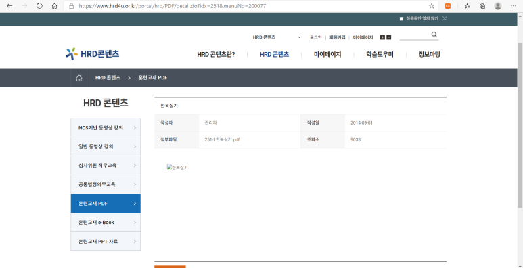523x268 pixels.
Task: Click the 첨부파일 label cell
Action: (177, 140)
